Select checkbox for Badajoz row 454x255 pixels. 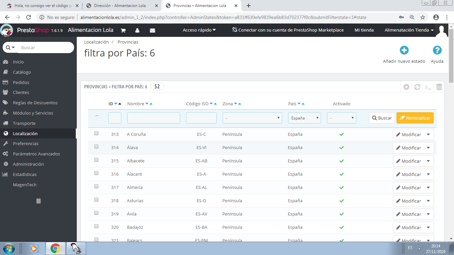[x=96, y=226]
